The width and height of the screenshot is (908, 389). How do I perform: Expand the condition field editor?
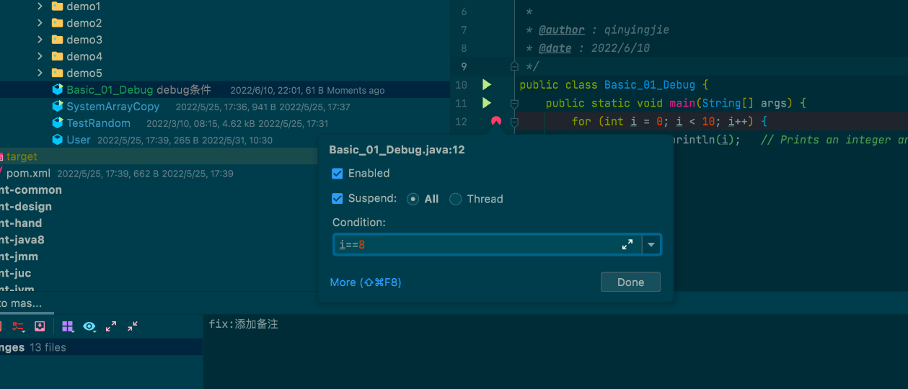click(627, 245)
